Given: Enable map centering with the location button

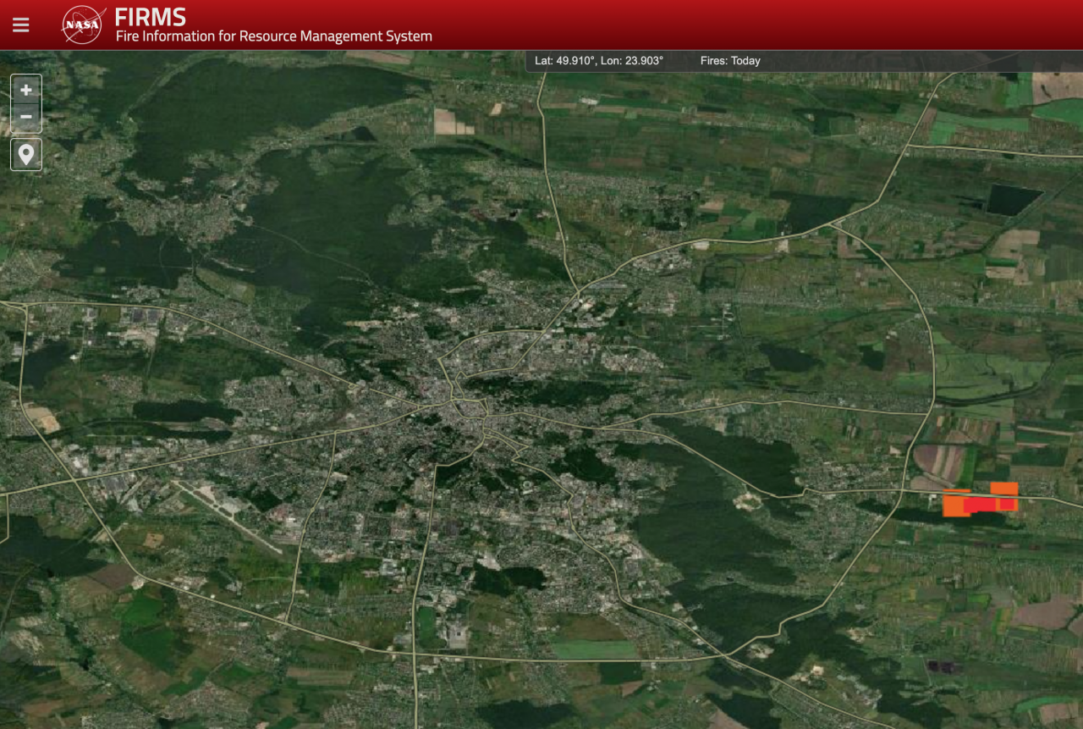Looking at the screenshot, I should point(25,153).
